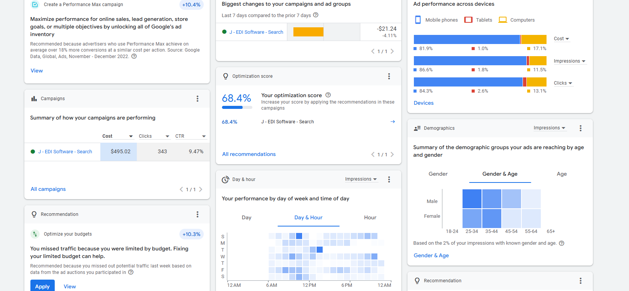The height and width of the screenshot is (291, 629).
Task: Open Clicks metric dropdown in device performance
Action: (563, 83)
